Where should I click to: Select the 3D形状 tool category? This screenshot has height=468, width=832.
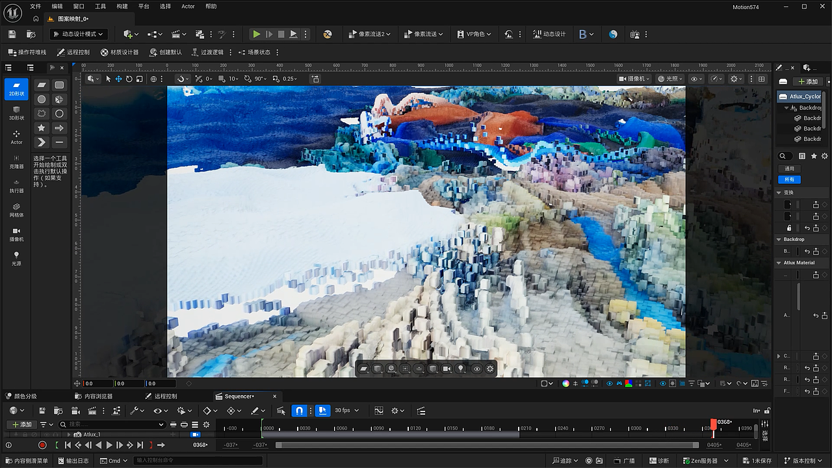[x=16, y=113]
